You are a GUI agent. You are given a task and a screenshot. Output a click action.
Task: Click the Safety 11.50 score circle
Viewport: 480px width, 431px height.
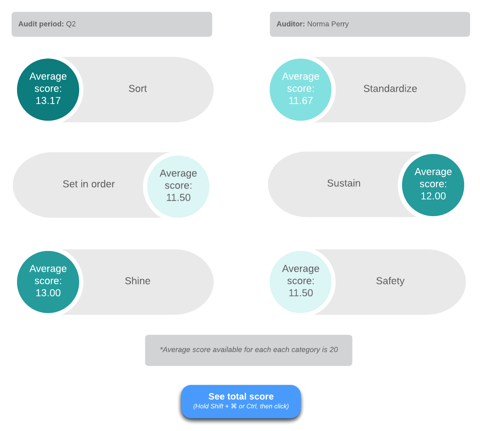301,282
